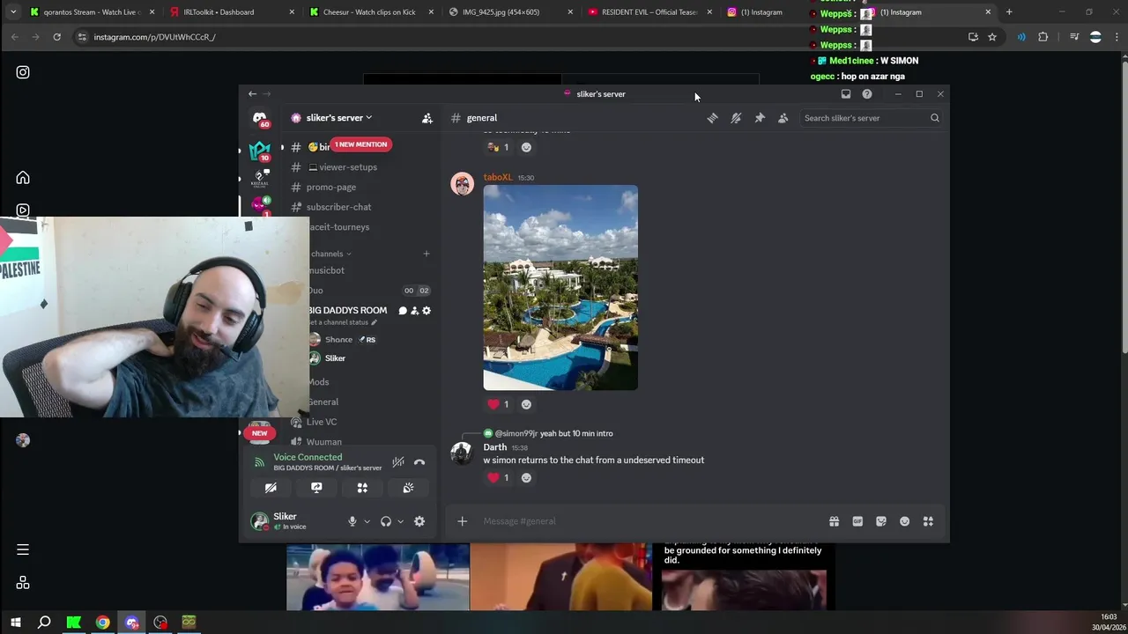The height and width of the screenshot is (634, 1128).
Task: Open BIG DADDYS ROOM channel settings gear
Action: tap(427, 311)
